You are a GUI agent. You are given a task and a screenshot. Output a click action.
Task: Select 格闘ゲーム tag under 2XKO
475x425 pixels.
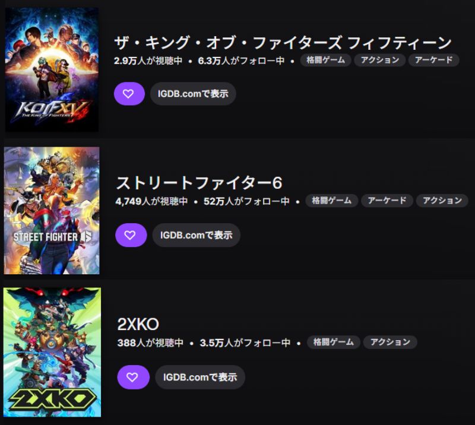334,342
